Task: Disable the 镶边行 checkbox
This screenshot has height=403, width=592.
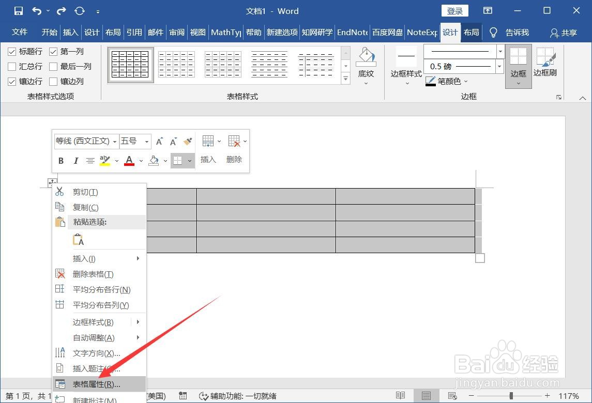Action: click(x=11, y=81)
